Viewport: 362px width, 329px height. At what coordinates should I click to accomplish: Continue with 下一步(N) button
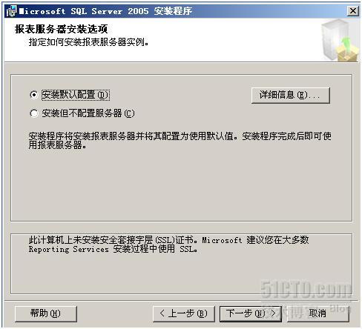[x=251, y=313]
